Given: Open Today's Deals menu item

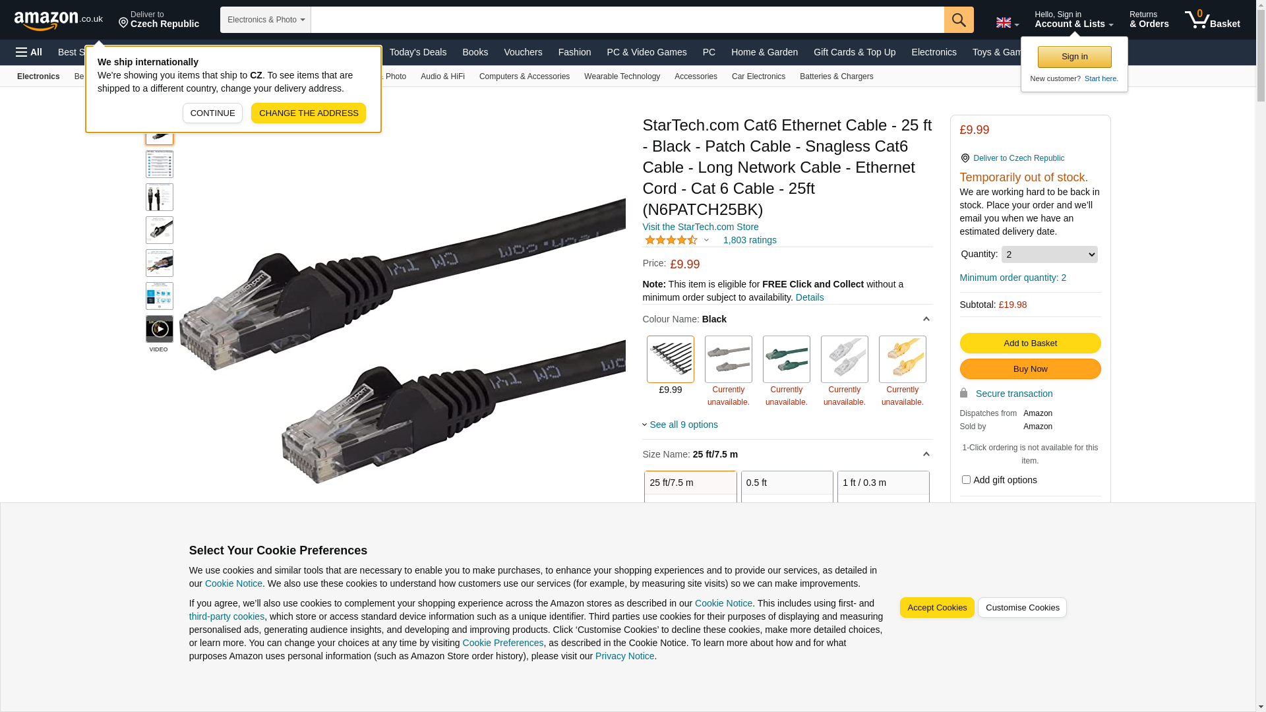Looking at the screenshot, I should coord(418,52).
